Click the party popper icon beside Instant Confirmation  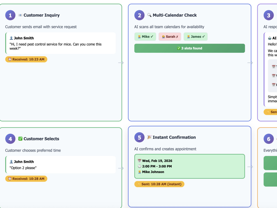150,137
